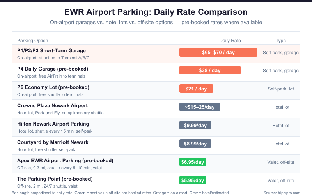
Task: Click the P6 Economy Lot (pre-booked) name
Action: [53, 87]
